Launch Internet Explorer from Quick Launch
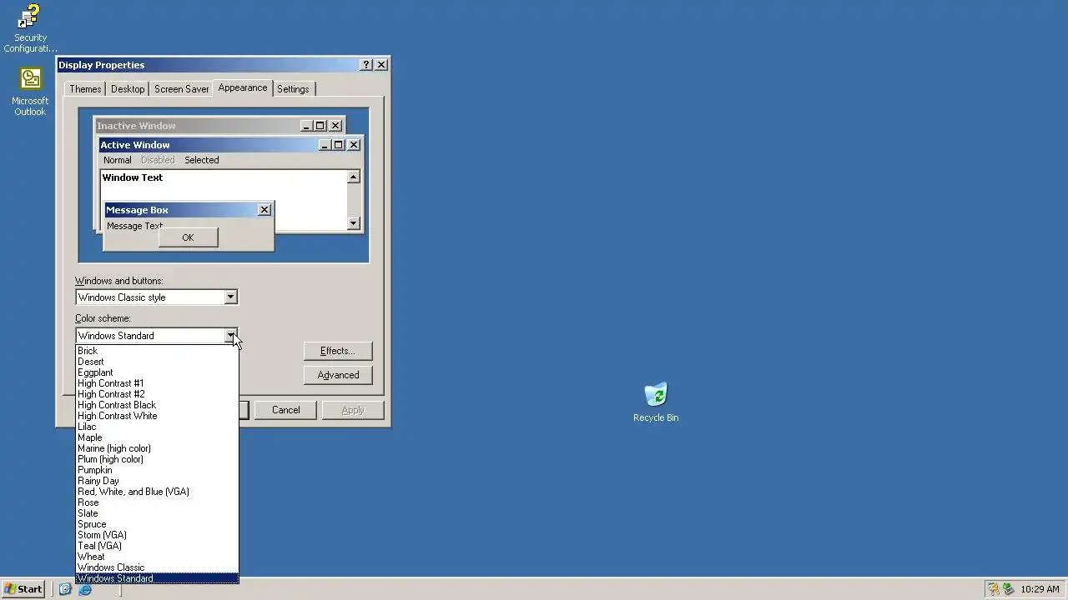1068x600 pixels. click(x=85, y=589)
